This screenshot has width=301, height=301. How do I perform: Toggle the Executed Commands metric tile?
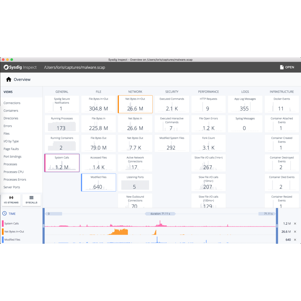pos(172,104)
